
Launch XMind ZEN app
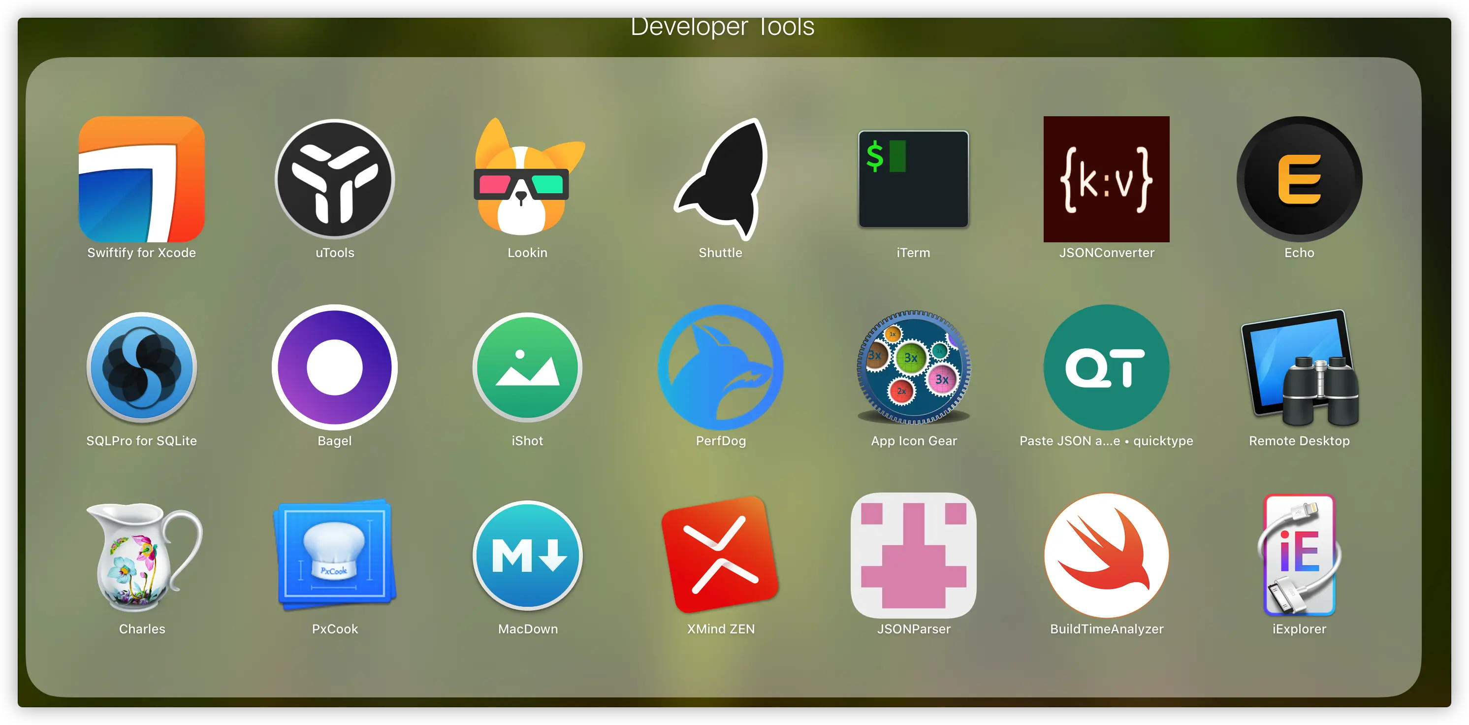click(721, 556)
